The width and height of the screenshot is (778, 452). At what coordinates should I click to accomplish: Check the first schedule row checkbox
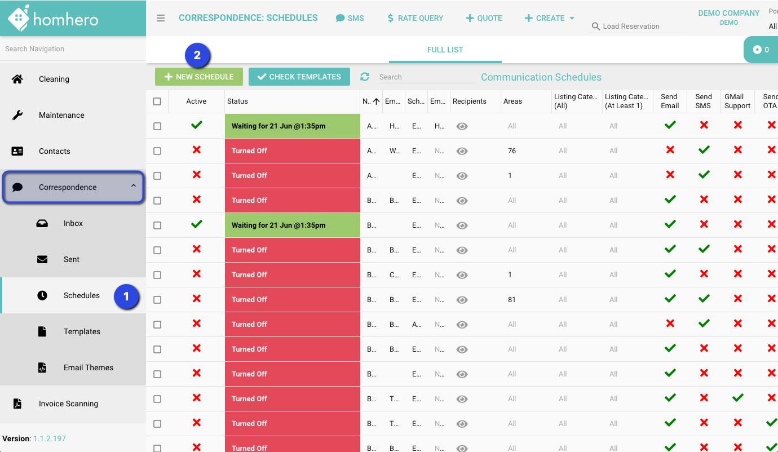(x=157, y=126)
